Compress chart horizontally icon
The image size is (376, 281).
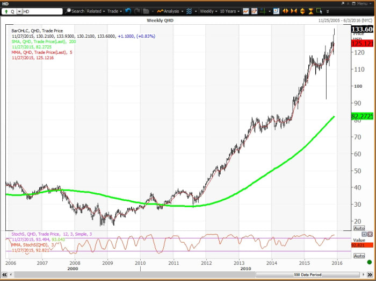click(294, 11)
